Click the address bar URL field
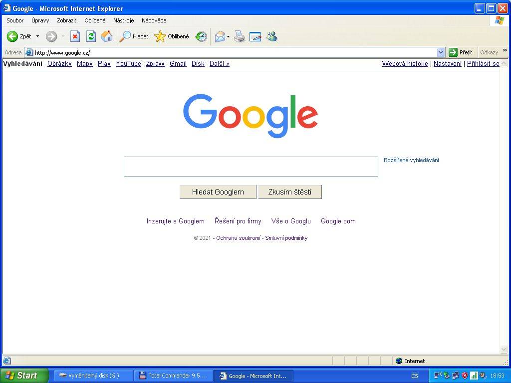This screenshot has height=383, width=511. 235,52
